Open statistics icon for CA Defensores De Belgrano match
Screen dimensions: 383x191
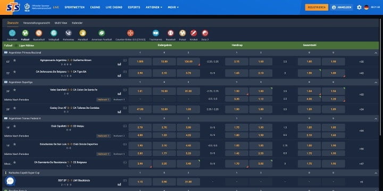click(119, 76)
